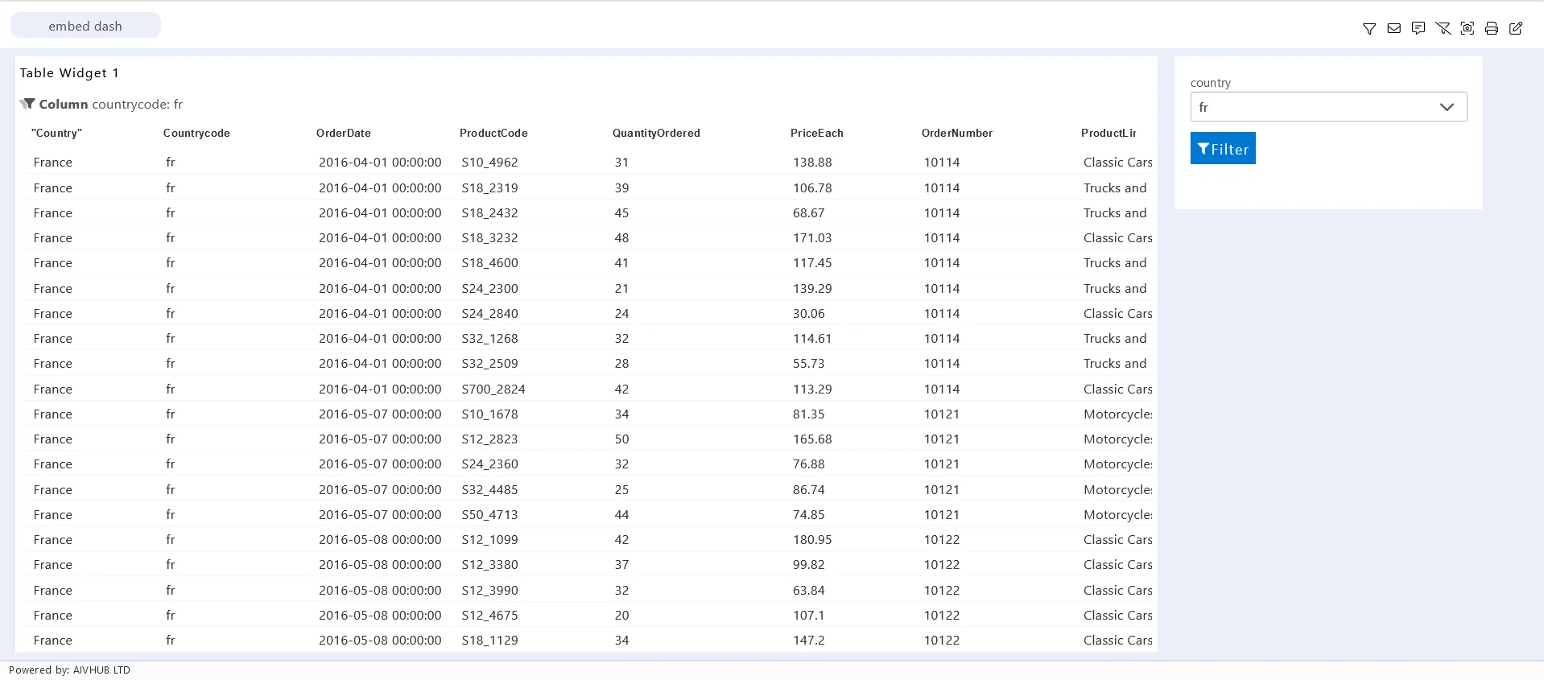Click funnel icon beside Column countrycode filter
Image resolution: width=1544 pixels, height=680 pixels.
click(x=28, y=104)
